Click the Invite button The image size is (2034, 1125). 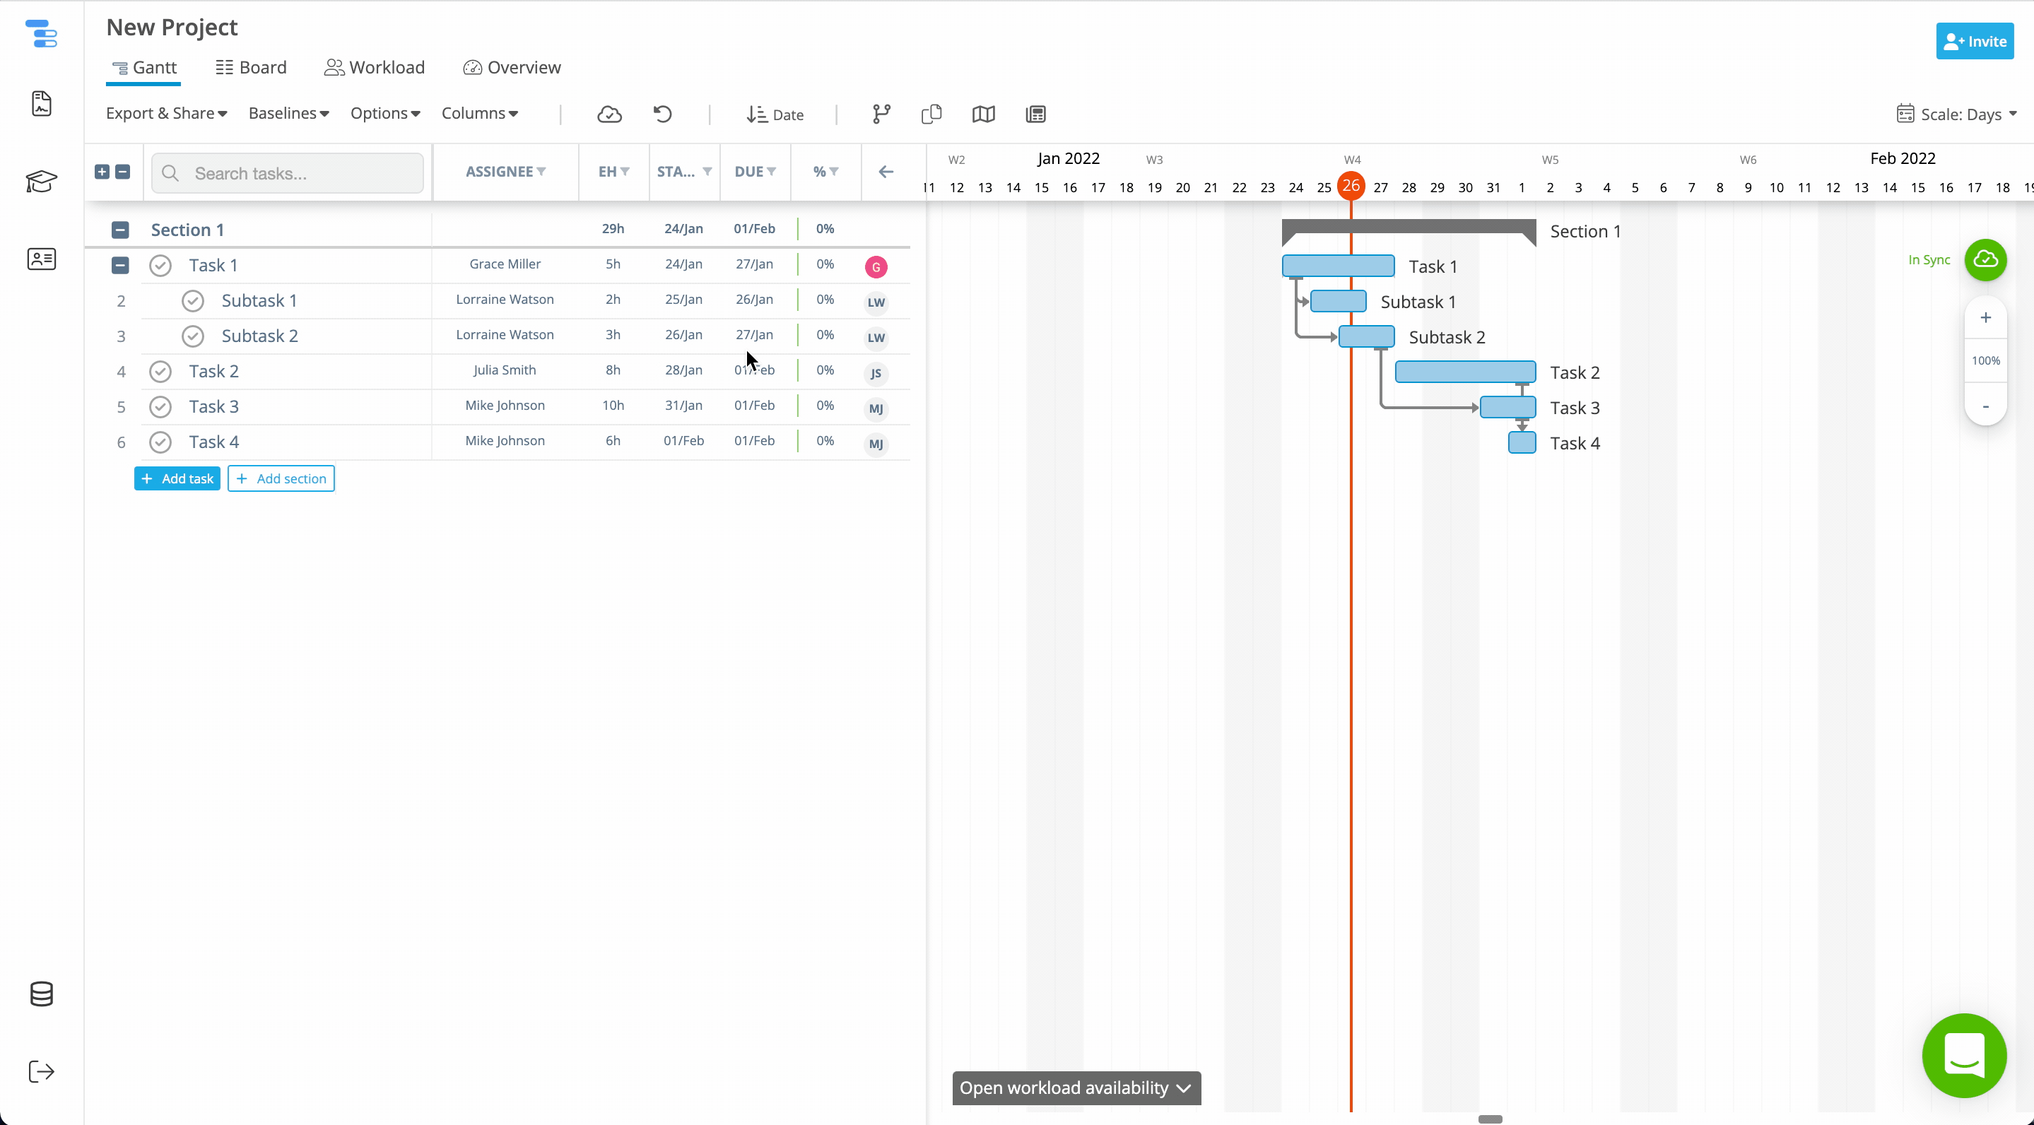pos(1974,41)
